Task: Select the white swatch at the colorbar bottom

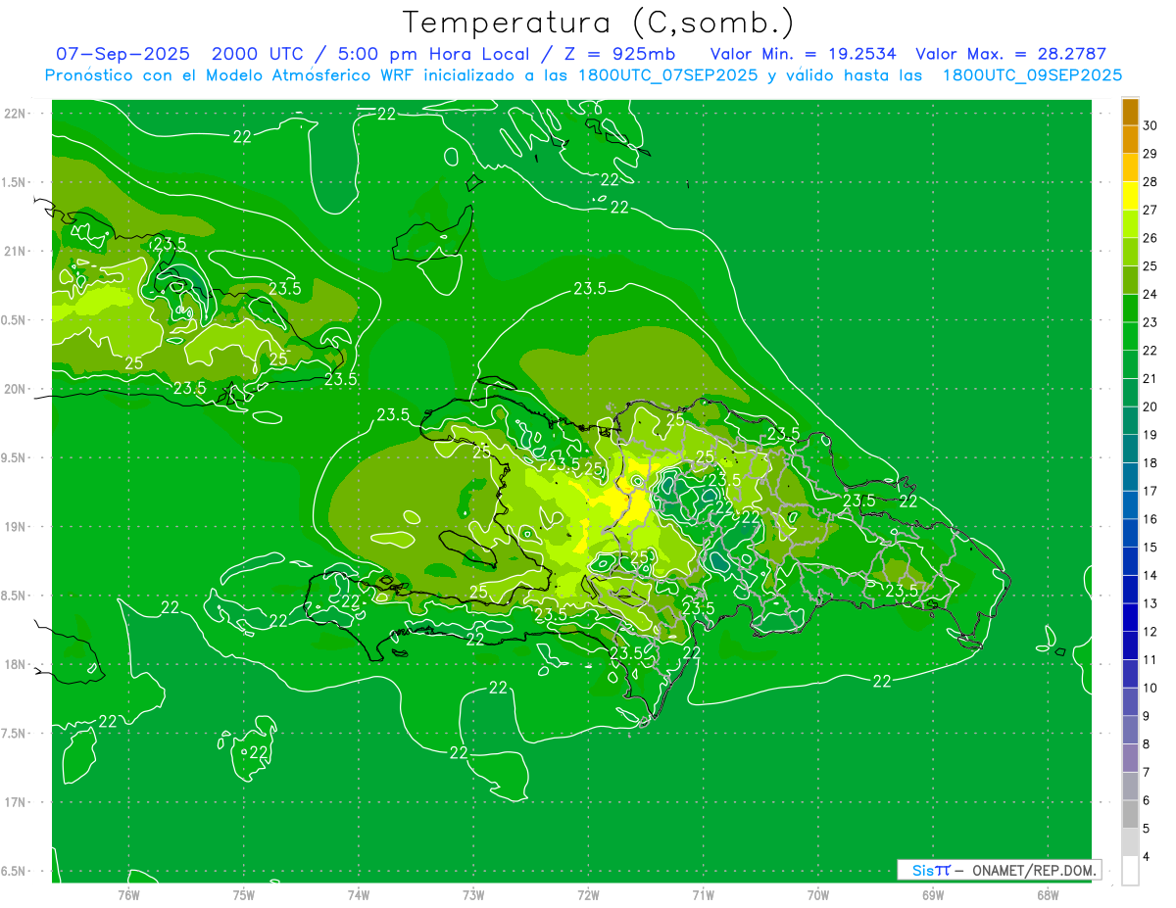Action: [1130, 871]
